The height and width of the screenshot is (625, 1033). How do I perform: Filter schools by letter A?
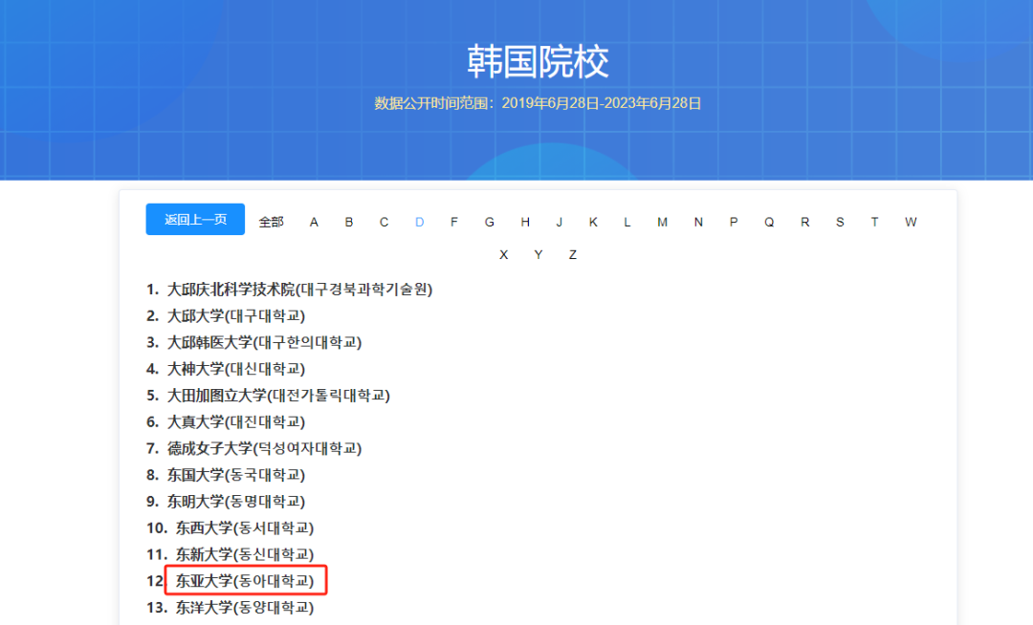pyautogui.click(x=315, y=223)
